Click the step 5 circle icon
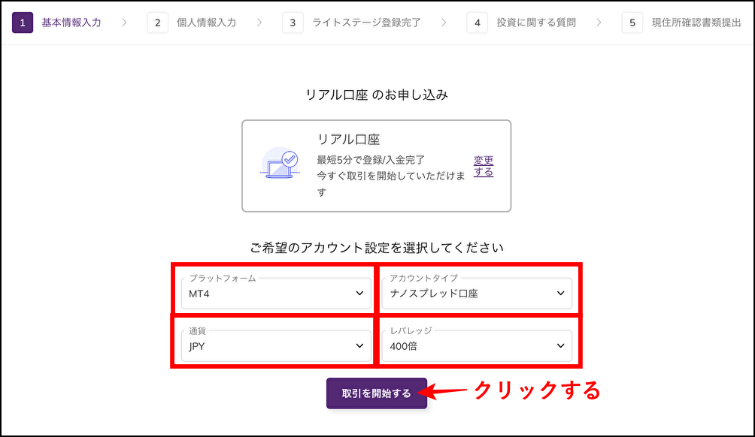The image size is (755, 437). coord(630,23)
